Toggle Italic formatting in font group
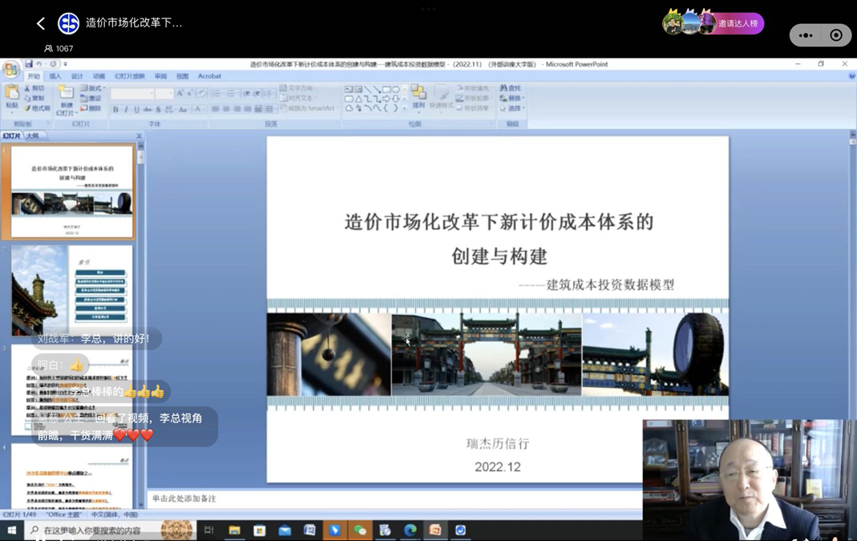857x541 pixels. tap(126, 109)
